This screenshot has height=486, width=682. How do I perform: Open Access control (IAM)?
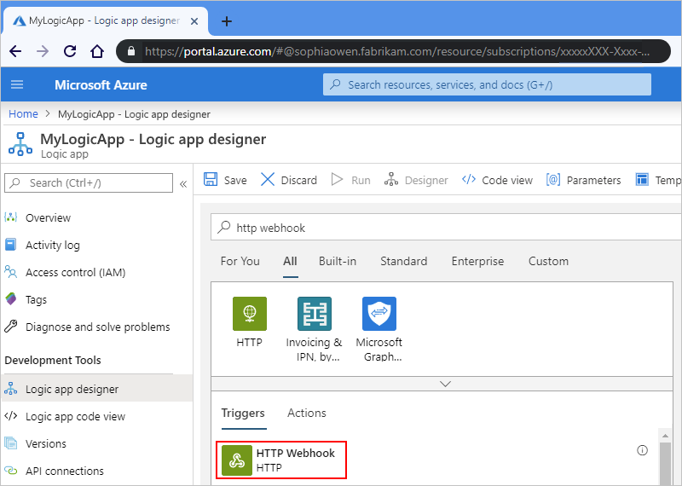coord(75,272)
